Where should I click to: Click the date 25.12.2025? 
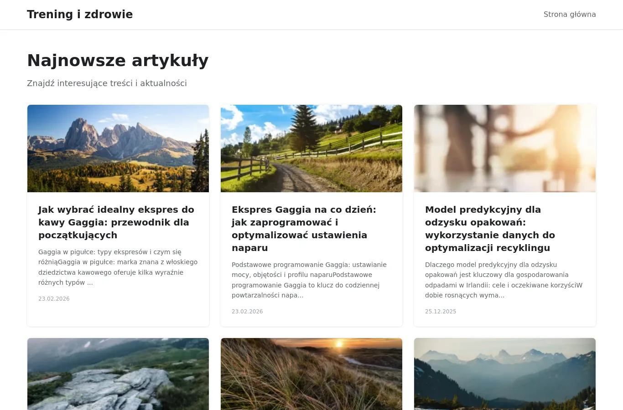[441, 312]
